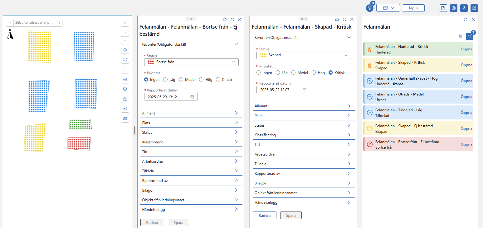Click the map zoom in plus button
The image size is (483, 228).
click(125, 33)
